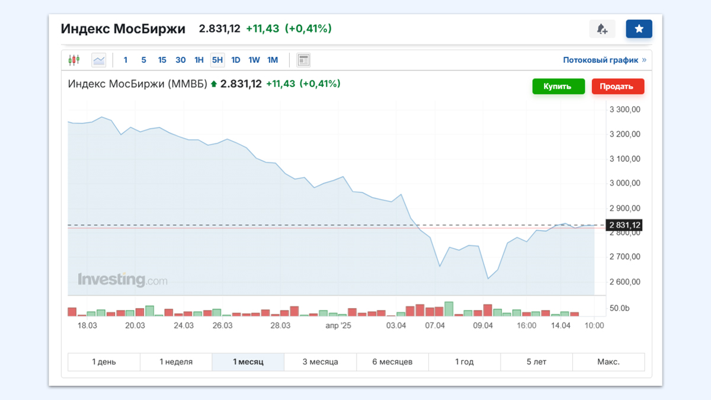The width and height of the screenshot is (711, 400).
Task: Switch to 1D interval
Action: pos(236,60)
